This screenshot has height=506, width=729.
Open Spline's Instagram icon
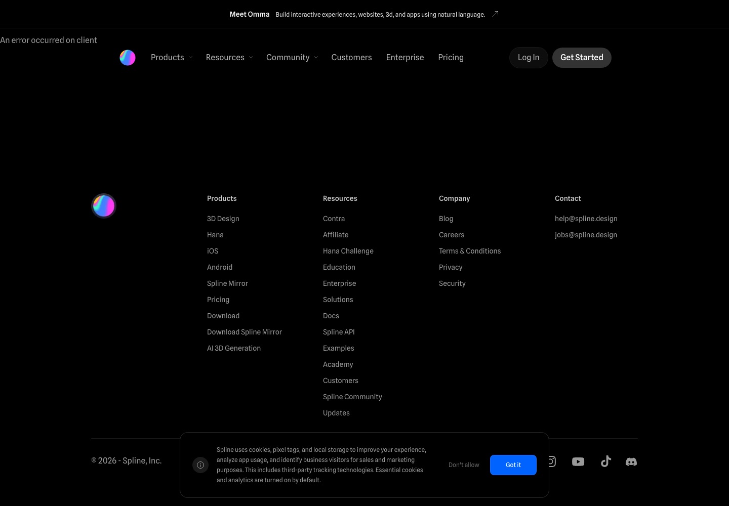point(552,461)
